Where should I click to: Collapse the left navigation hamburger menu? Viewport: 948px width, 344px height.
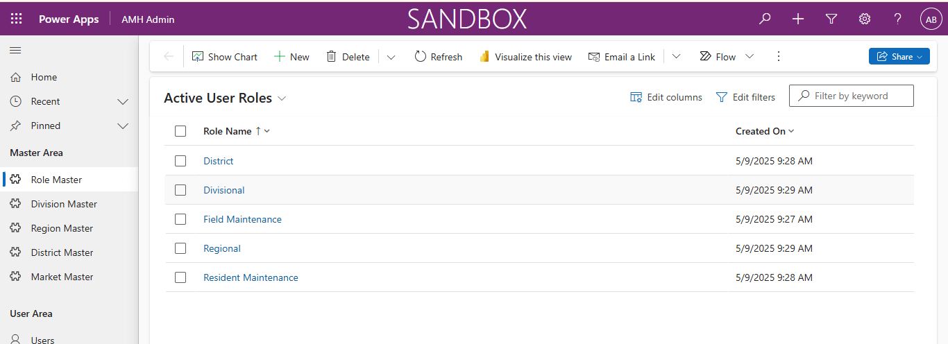click(15, 51)
